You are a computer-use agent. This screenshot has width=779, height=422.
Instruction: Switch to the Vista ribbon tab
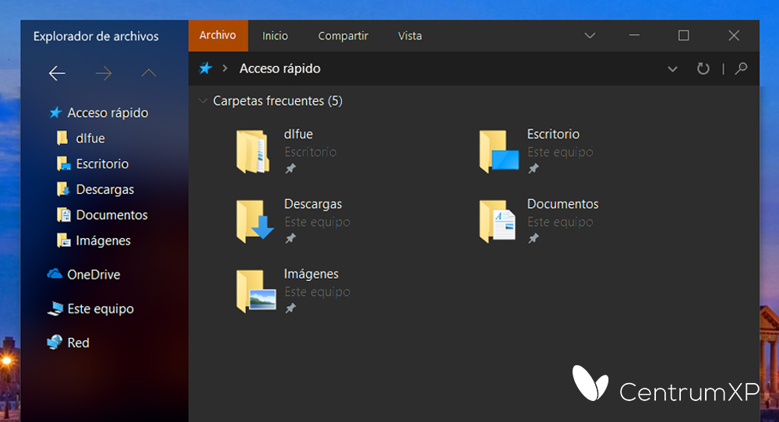pyautogui.click(x=410, y=36)
